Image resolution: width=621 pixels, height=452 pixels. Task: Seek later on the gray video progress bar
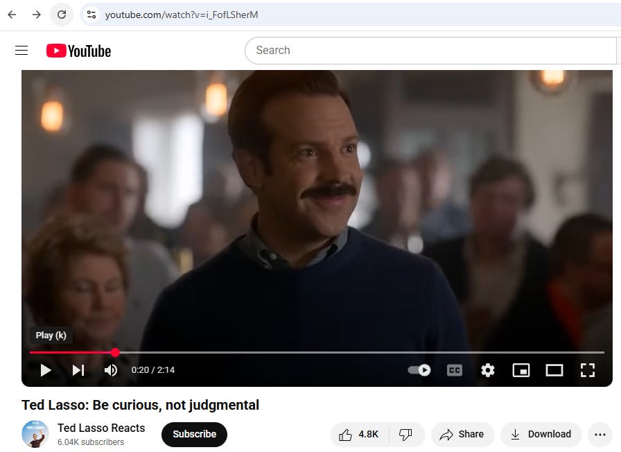[x=362, y=352]
